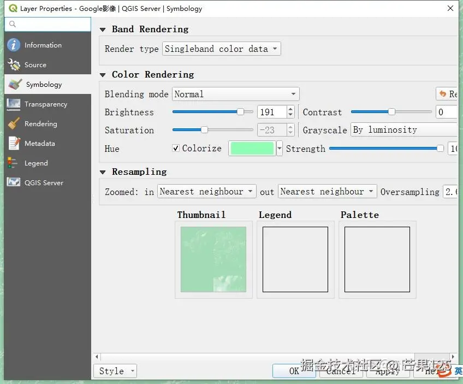Open the Metadata tab
Screen dimensions: 463x384
(48, 143)
